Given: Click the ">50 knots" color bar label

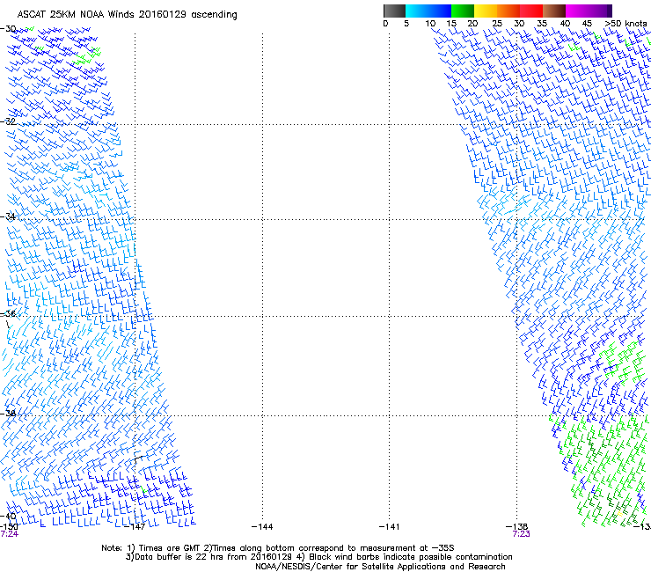Looking at the screenshot, I should click(625, 24).
